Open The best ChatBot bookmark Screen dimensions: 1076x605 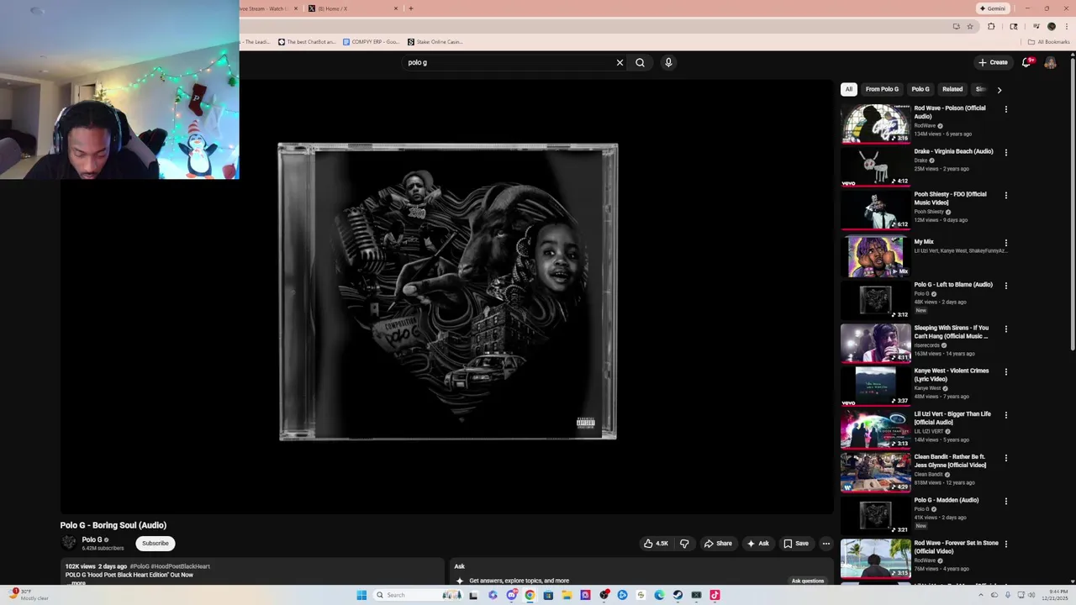pyautogui.click(x=306, y=41)
